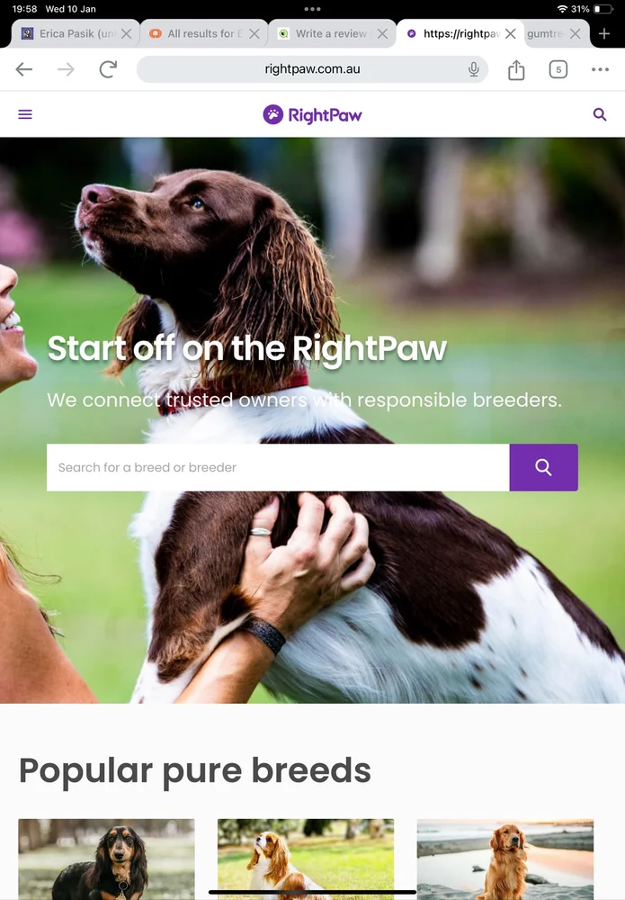Click the rightpaw.com.au address bar
Image resolution: width=625 pixels, height=900 pixels.
pos(313,69)
